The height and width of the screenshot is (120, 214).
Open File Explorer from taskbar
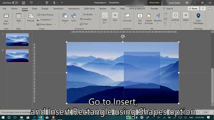pos(21,117)
